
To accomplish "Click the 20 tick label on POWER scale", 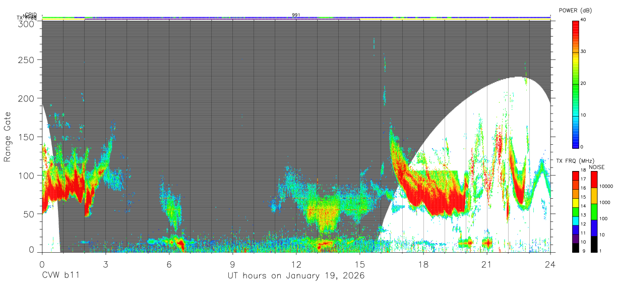I will point(584,83).
